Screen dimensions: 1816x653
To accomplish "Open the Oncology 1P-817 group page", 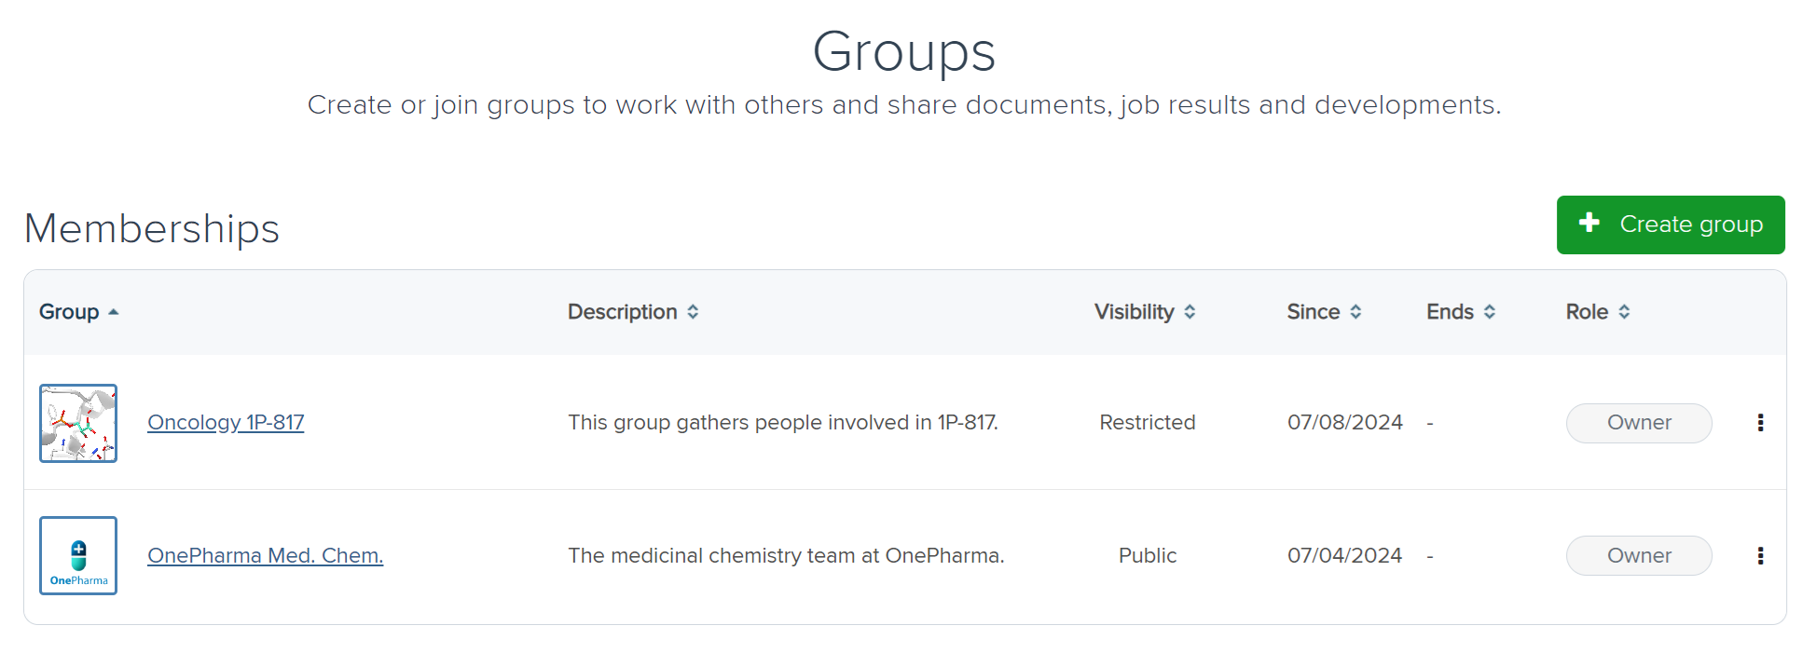I will [x=225, y=422].
